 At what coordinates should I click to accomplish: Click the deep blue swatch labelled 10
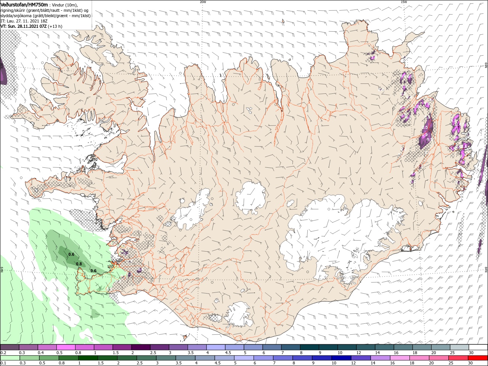pos(341,358)
